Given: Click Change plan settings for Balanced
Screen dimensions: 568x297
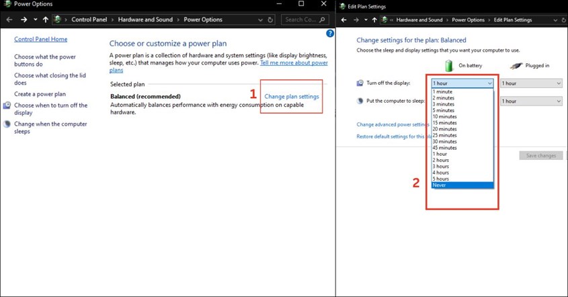Looking at the screenshot, I should [x=292, y=96].
